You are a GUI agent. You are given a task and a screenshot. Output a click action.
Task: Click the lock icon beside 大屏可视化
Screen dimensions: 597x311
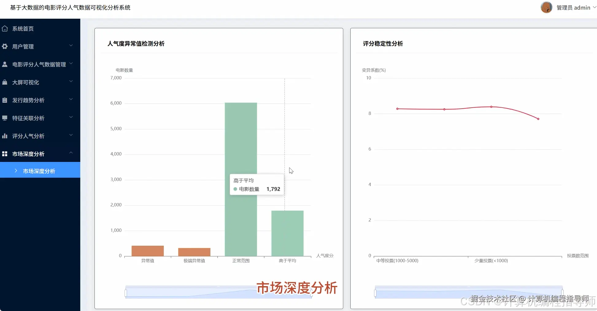pyautogui.click(x=5, y=82)
